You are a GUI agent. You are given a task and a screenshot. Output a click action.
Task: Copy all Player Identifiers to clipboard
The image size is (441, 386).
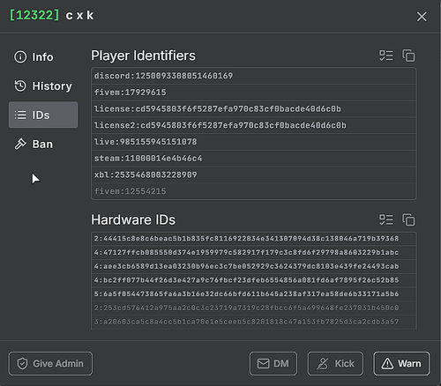coord(408,56)
